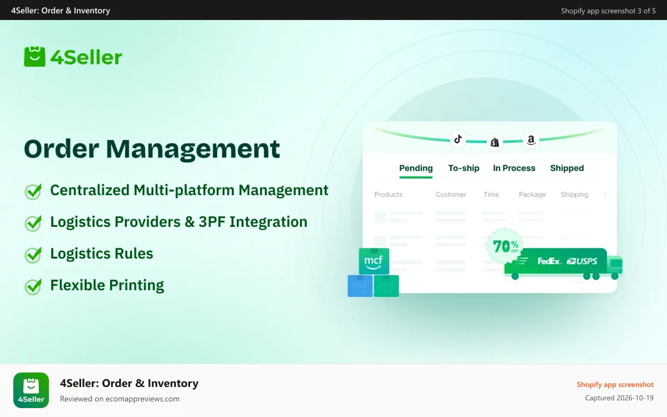
Task: Open the Pending orders tab
Action: [416, 168]
